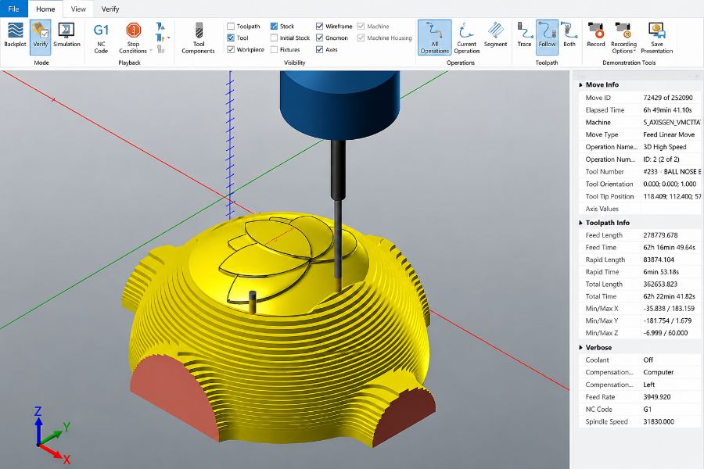Screen dimensions: 704x469
Task: Show the G1 NC Code
Action: 101,38
